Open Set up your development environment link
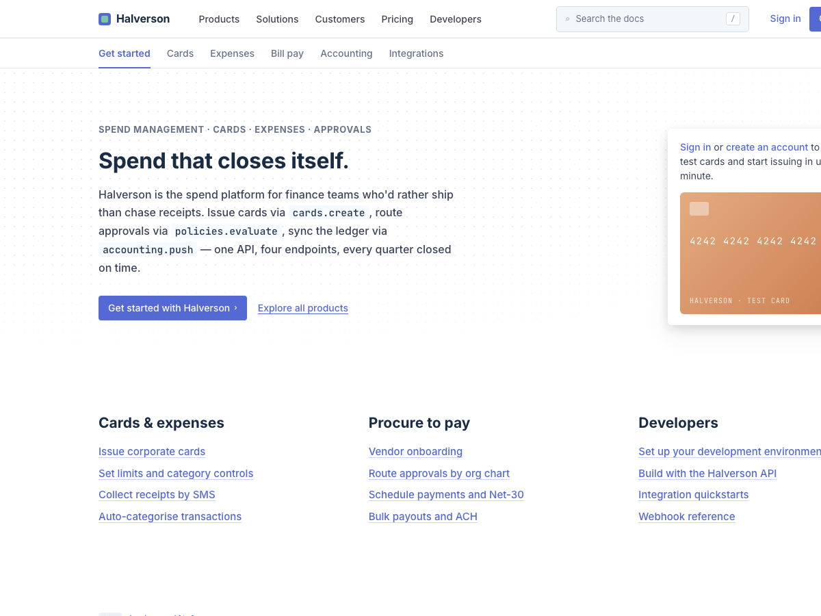This screenshot has width=821, height=616. tap(729, 452)
